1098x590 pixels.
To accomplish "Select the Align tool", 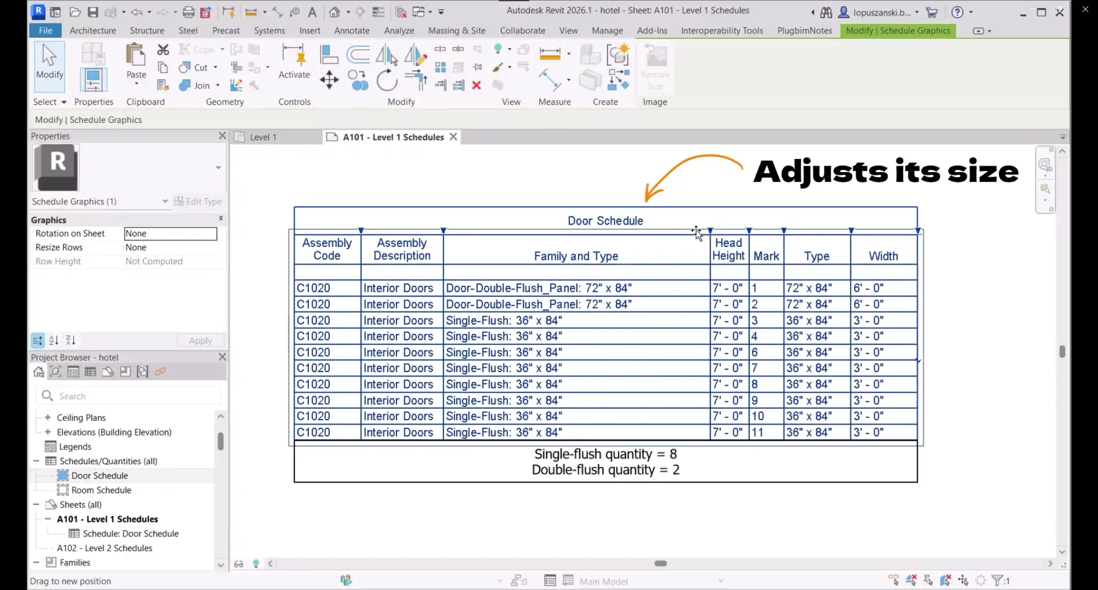I will point(329,54).
